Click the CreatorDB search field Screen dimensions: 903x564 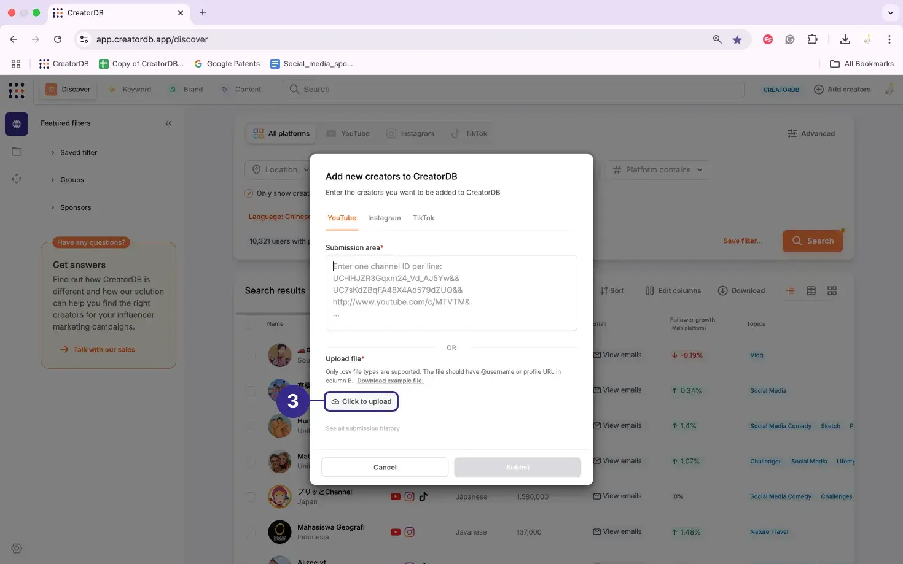click(x=514, y=90)
